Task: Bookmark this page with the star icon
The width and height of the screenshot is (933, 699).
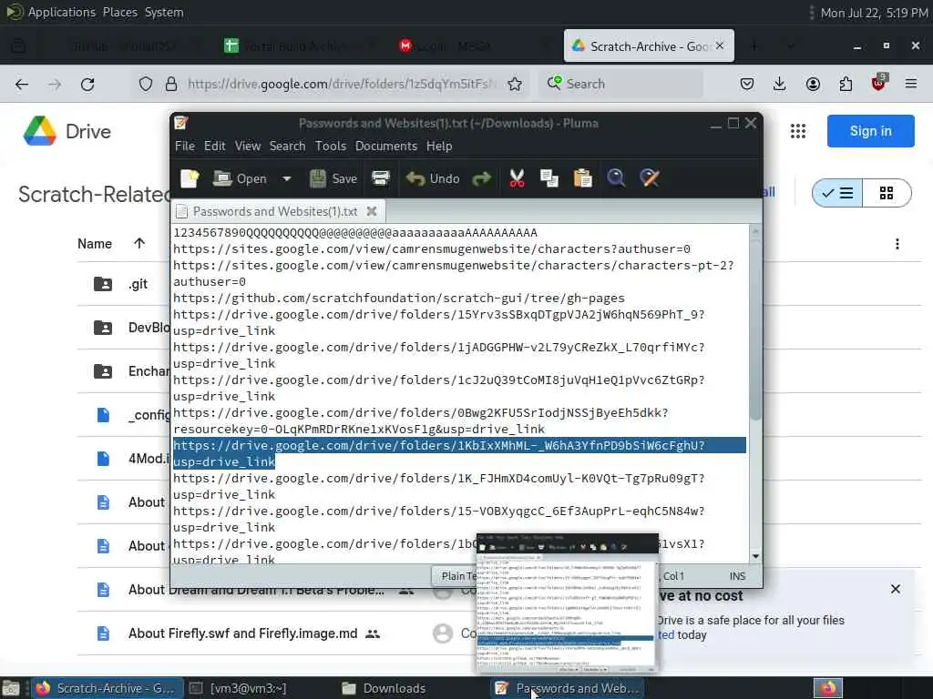Action: [x=515, y=84]
